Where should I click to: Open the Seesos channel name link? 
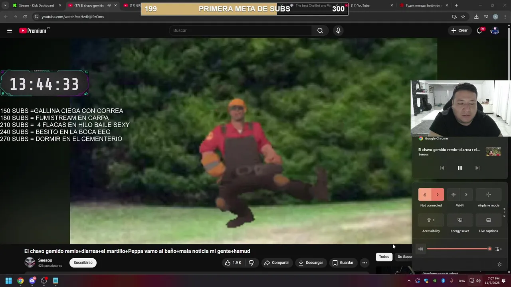(45, 260)
